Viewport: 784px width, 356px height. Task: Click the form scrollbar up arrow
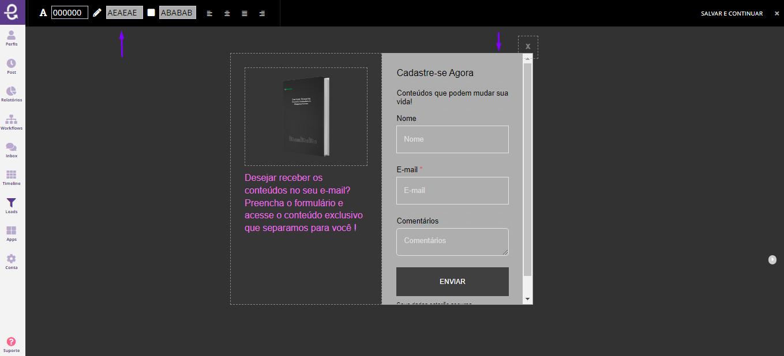click(x=527, y=58)
